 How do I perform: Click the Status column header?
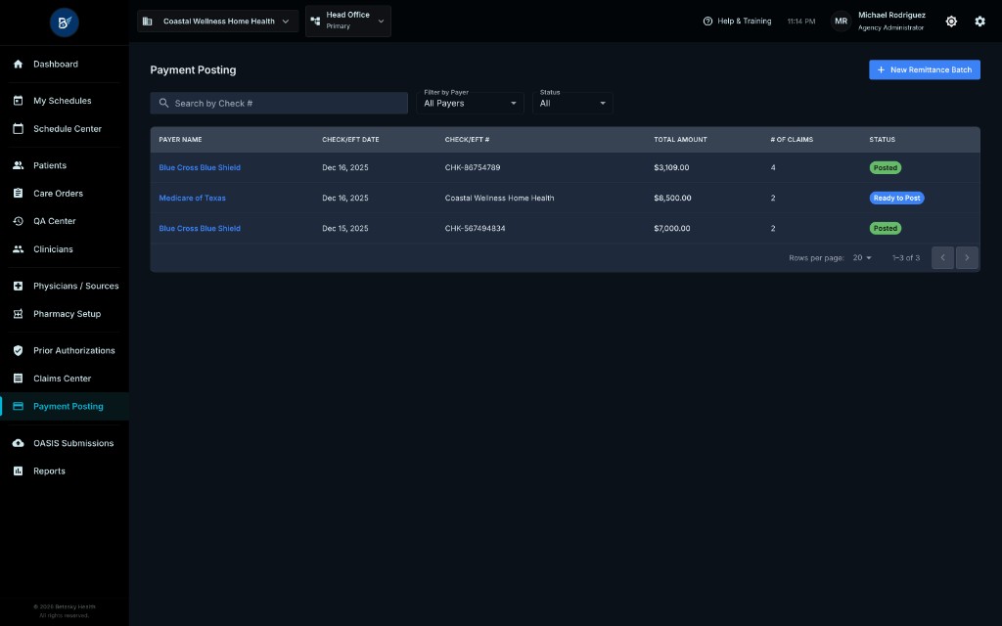(882, 139)
